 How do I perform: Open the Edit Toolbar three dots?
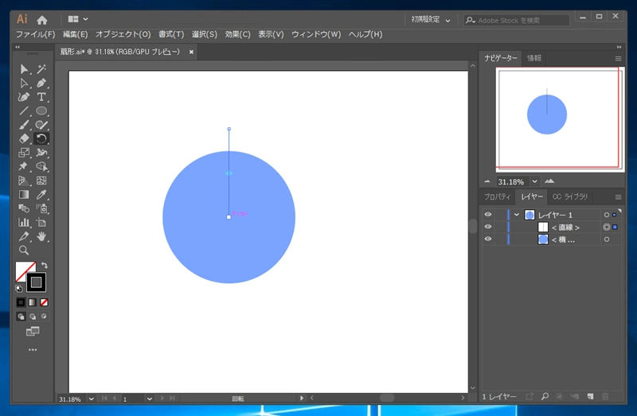(x=33, y=349)
